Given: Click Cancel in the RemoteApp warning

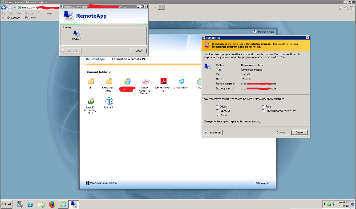Looking at the screenshot, I should pyautogui.click(x=299, y=133).
